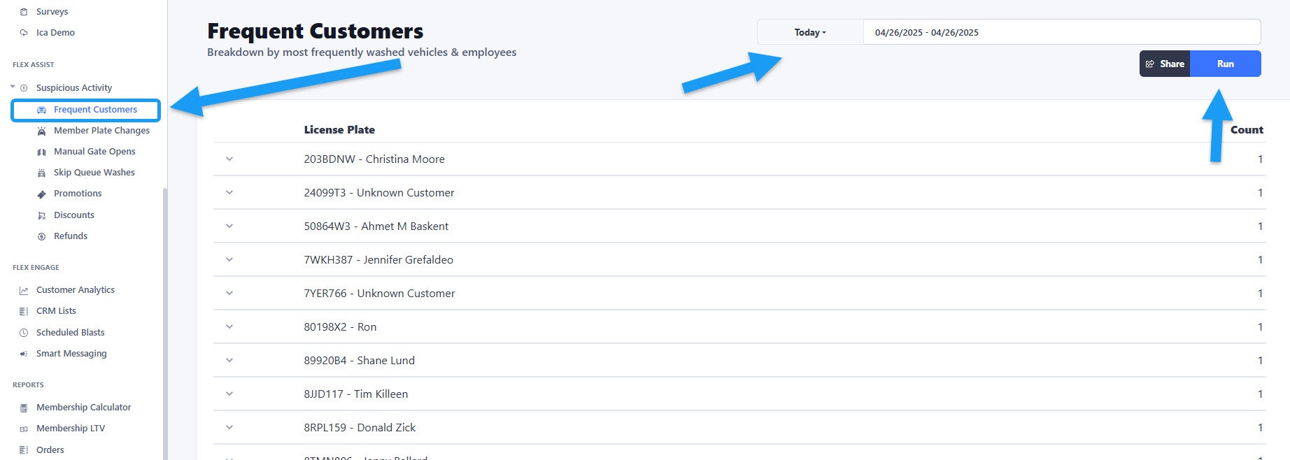Click the Ica Demo sidebar icon
Screen dimensions: 1290x460
24,33
